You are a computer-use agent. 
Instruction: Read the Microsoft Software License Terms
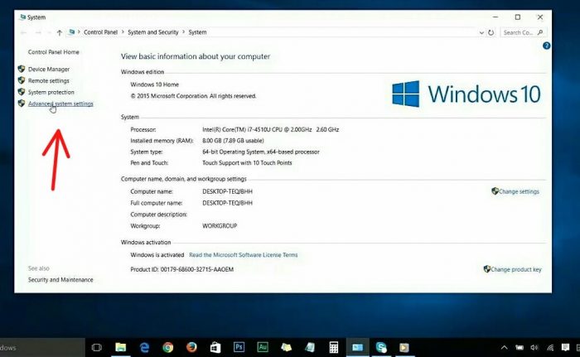pyautogui.click(x=244, y=255)
